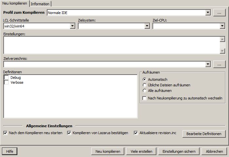Toggle Aktualisiere revision.inc checkbox
The image size is (229, 157).
coord(136,133)
